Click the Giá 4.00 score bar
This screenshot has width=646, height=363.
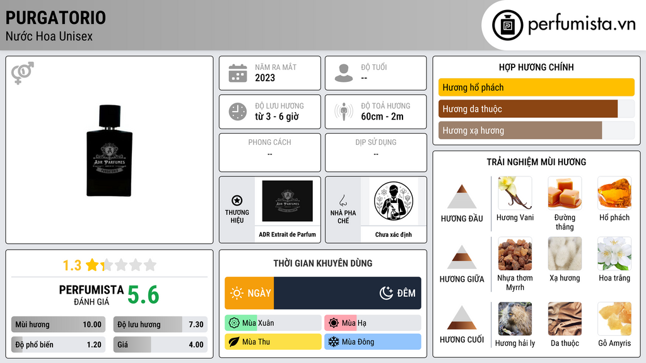click(160, 345)
